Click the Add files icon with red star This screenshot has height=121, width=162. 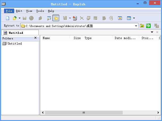click(75, 18)
